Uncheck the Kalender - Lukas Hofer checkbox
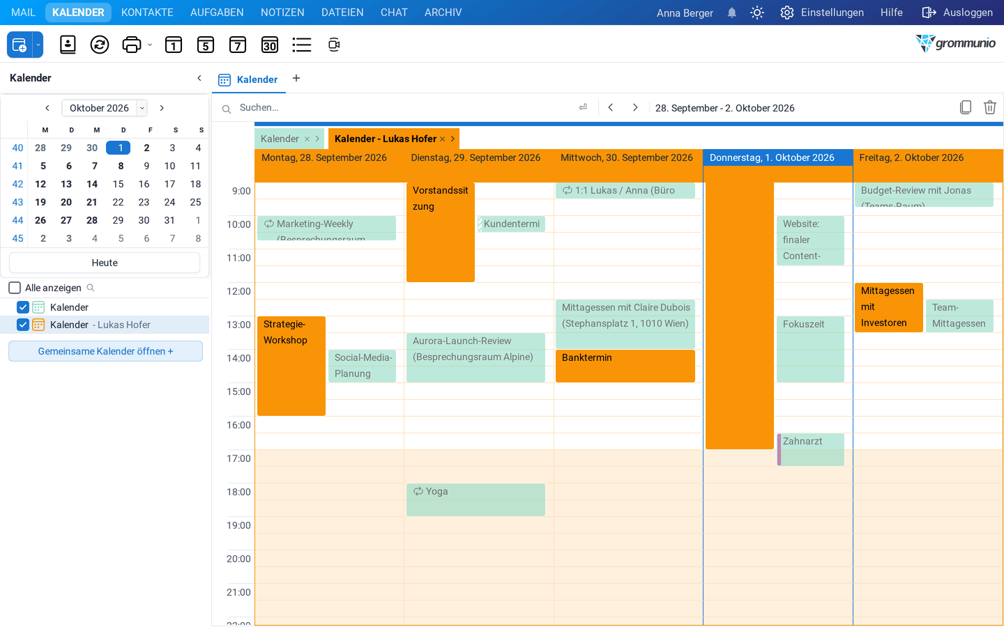The height and width of the screenshot is (627, 1004). click(x=23, y=325)
